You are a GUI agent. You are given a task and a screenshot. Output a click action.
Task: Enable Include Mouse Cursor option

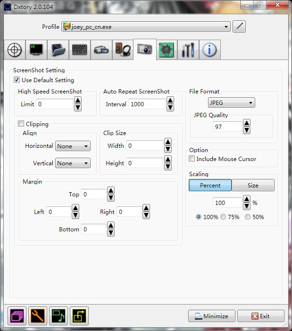coord(192,159)
